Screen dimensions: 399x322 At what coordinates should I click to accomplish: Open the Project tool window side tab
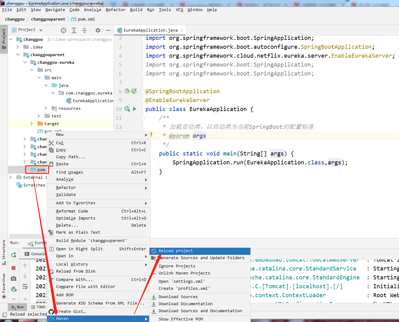pyautogui.click(x=4, y=39)
